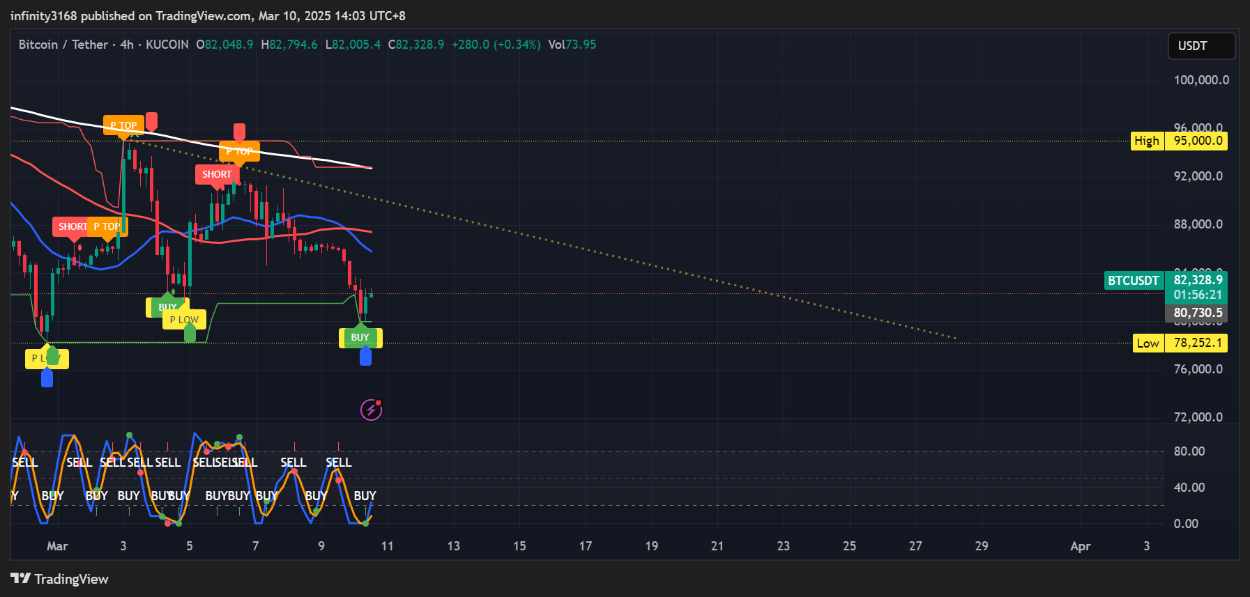The image size is (1250, 597).
Task: Click the 4h interval in chart header
Action: (x=127, y=45)
